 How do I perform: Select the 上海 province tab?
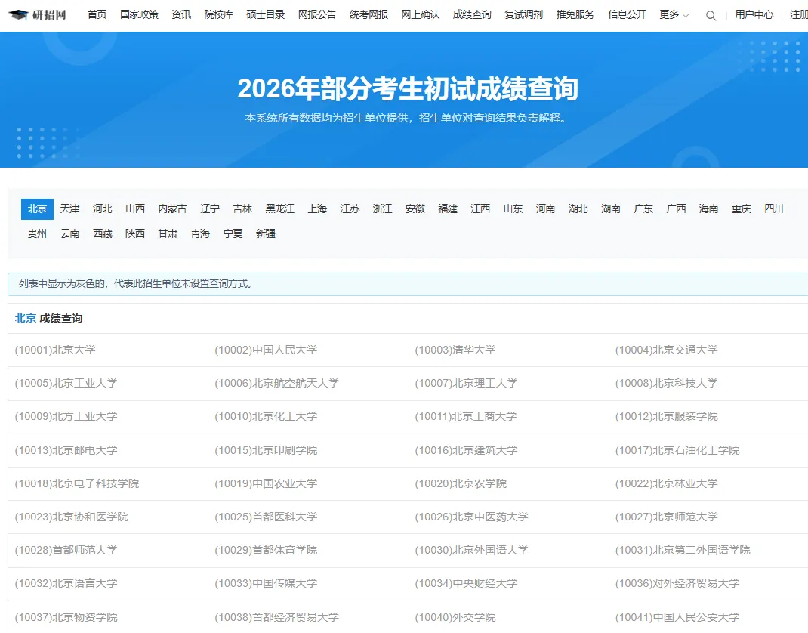(x=317, y=208)
